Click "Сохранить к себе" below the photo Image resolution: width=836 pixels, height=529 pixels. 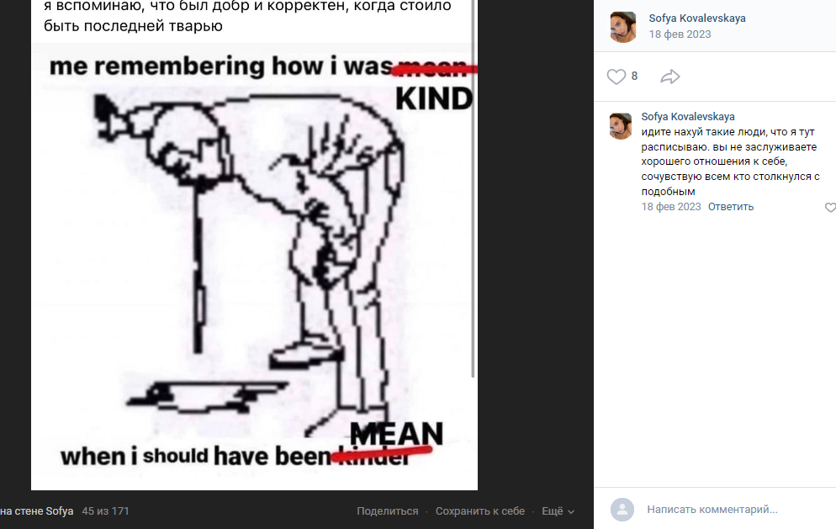[480, 510]
